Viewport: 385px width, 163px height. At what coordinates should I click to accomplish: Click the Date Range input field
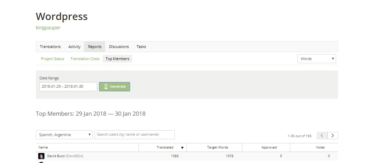coord(68,87)
